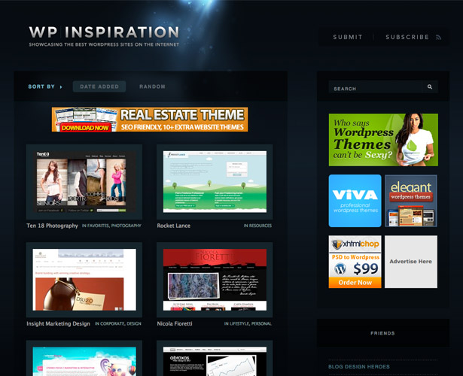Viewport: 463px width, 376px height.
Task: Open the Resources category link
Action: point(260,226)
